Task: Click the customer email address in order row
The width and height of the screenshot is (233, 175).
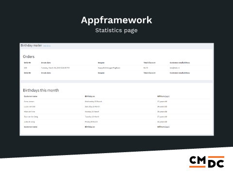Action: (175, 68)
